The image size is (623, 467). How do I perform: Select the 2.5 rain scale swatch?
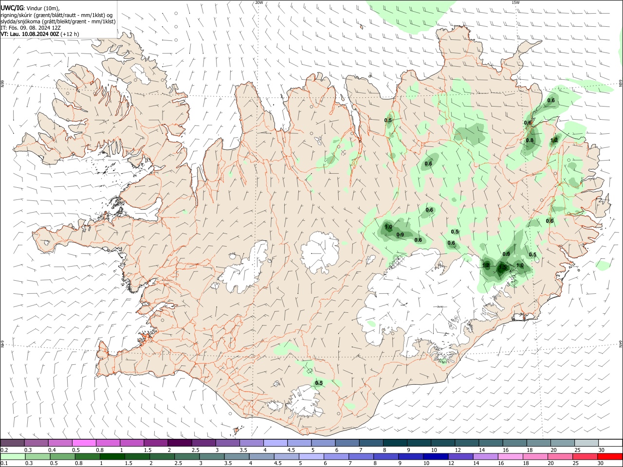[x=187, y=456]
